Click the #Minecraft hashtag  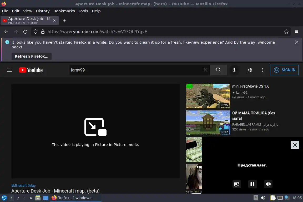pyautogui.click(x=19, y=186)
